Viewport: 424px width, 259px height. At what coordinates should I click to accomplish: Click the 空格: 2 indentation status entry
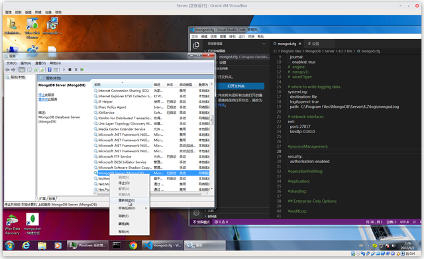pyautogui.click(x=391, y=222)
